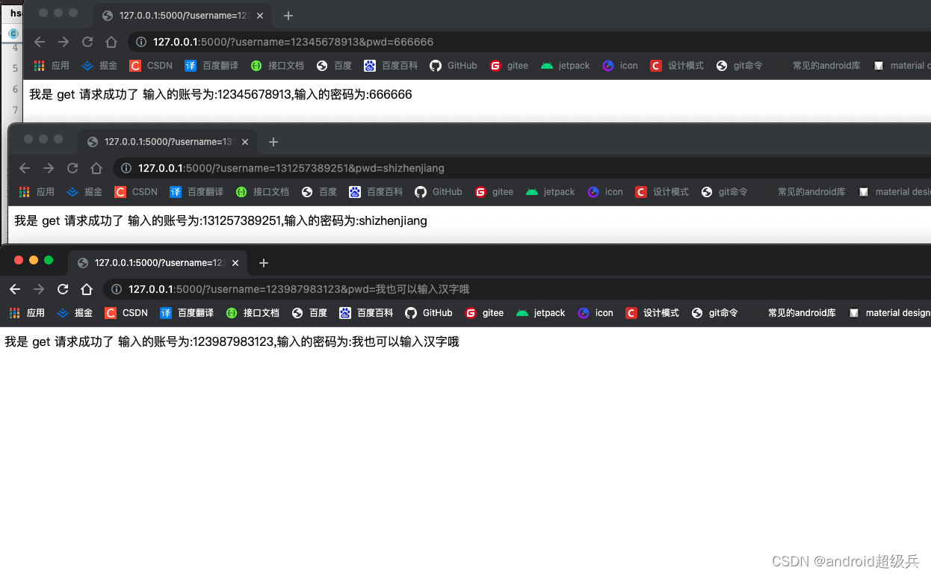Open CSDN bookmark in the middle window
The height and width of the screenshot is (576, 931).
pos(136,192)
